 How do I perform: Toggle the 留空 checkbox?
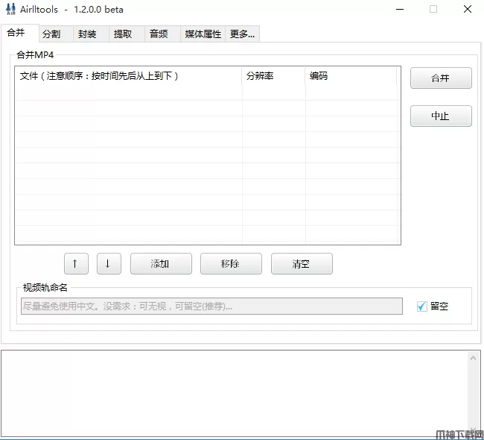pos(422,306)
